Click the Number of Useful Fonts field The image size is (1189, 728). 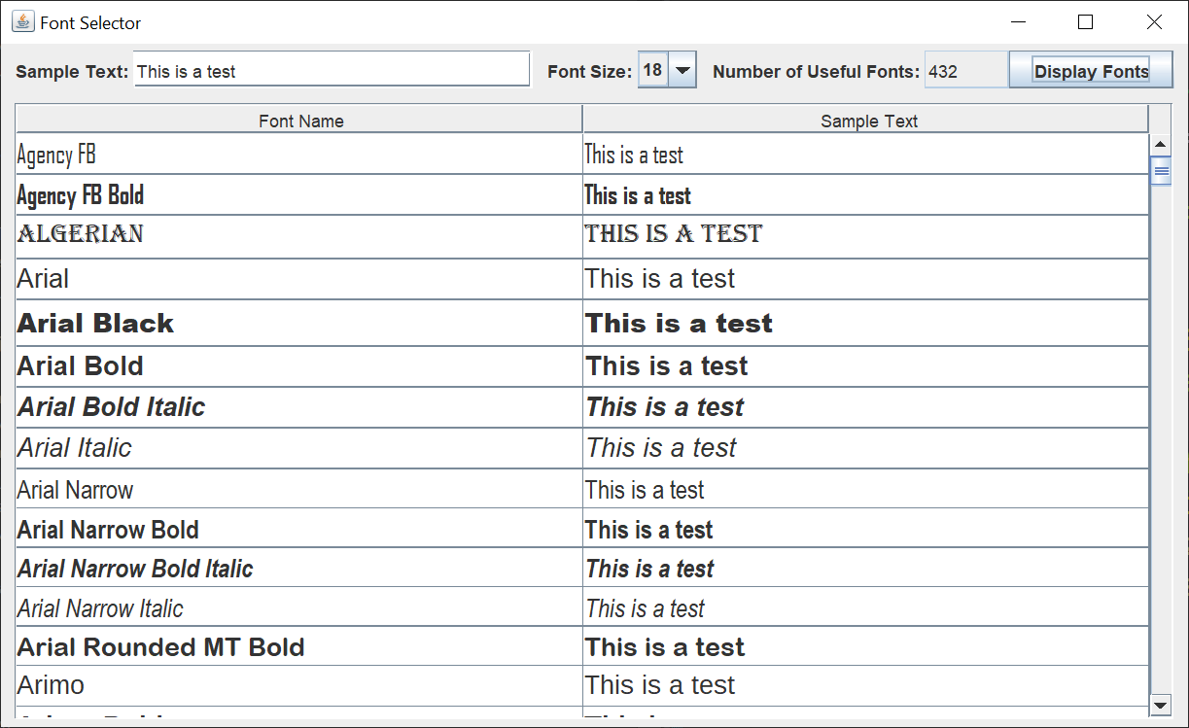point(964,71)
